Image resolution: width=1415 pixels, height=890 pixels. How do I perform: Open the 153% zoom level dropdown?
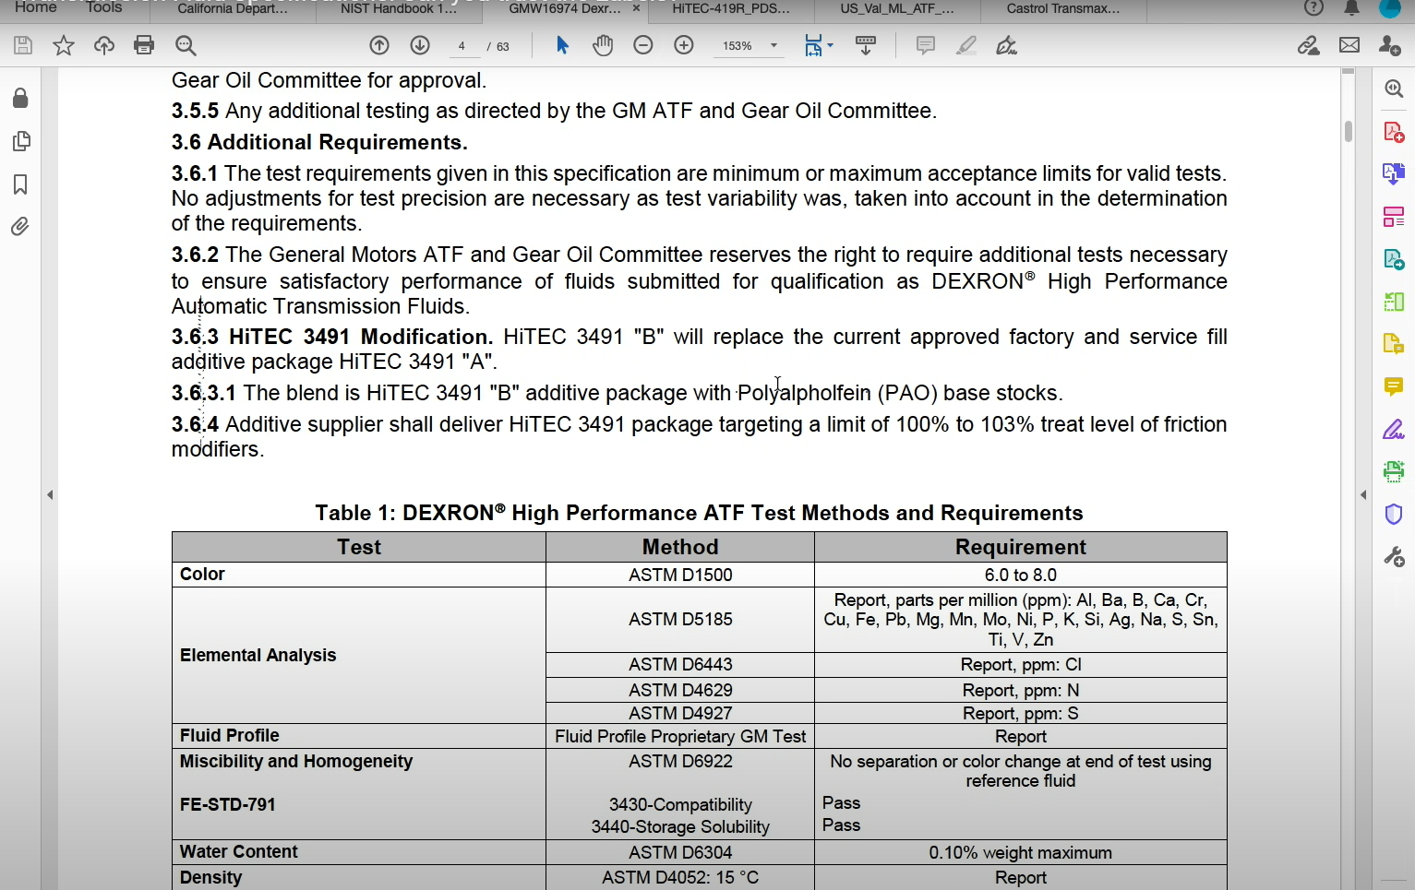tap(749, 46)
